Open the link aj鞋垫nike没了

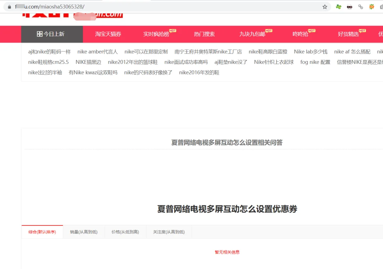click(x=231, y=62)
